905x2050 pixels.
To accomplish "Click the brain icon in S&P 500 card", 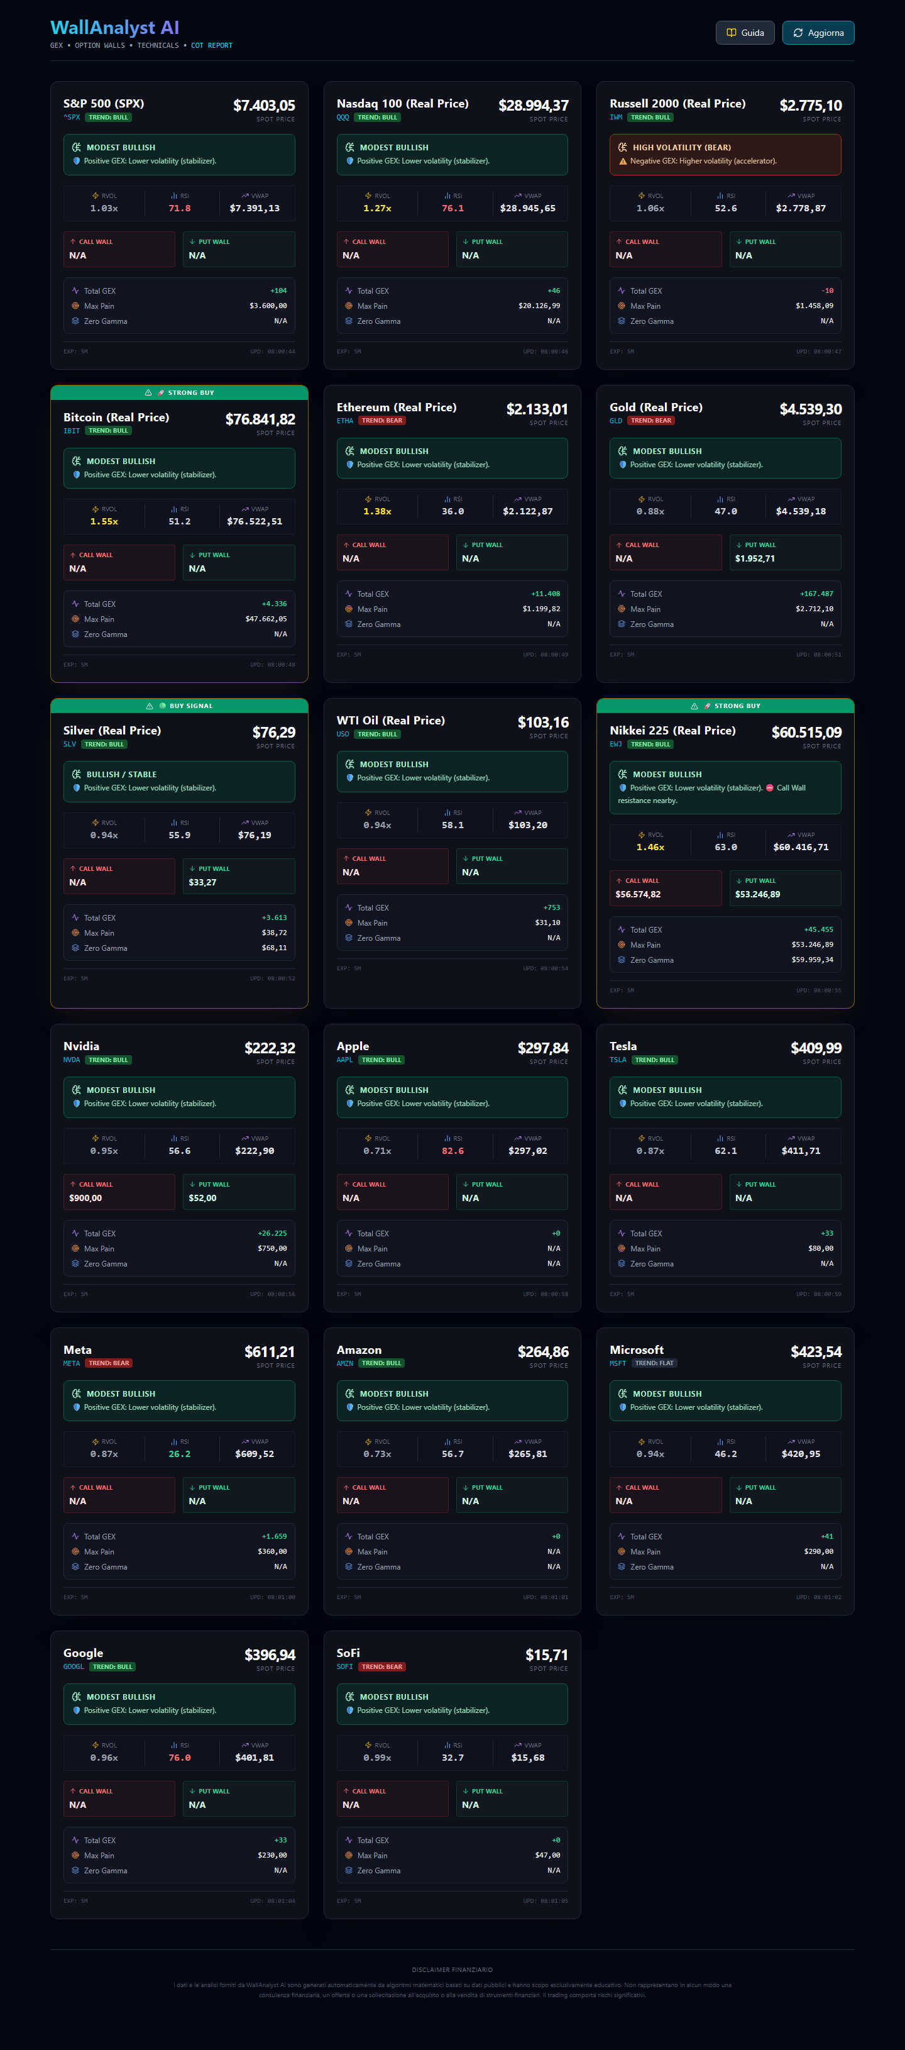I will 76,147.
